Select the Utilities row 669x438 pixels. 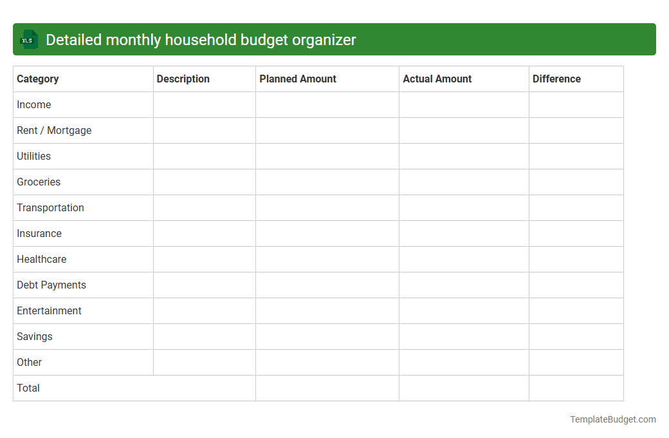point(33,156)
